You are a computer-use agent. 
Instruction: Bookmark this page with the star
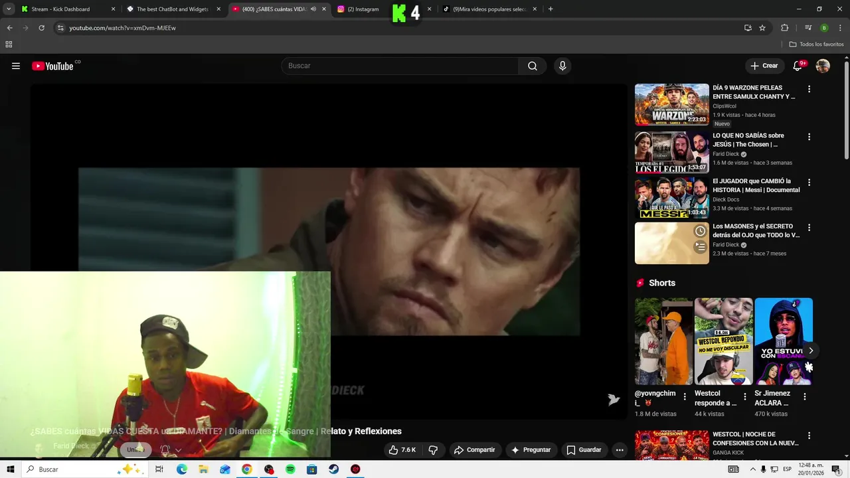click(762, 28)
